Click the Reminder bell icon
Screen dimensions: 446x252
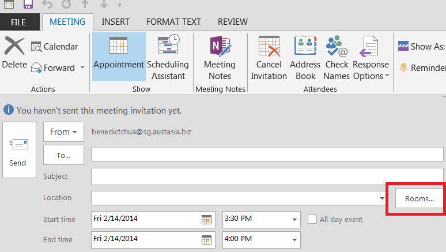point(403,67)
